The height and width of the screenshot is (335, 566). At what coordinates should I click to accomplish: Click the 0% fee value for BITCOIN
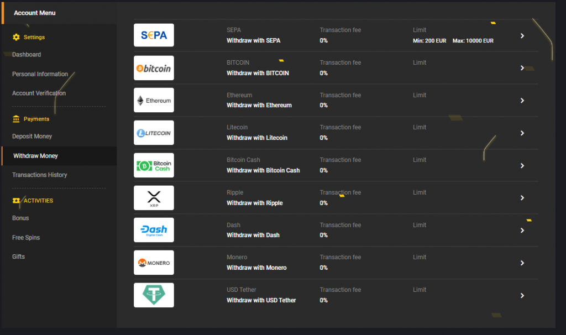pyautogui.click(x=324, y=73)
